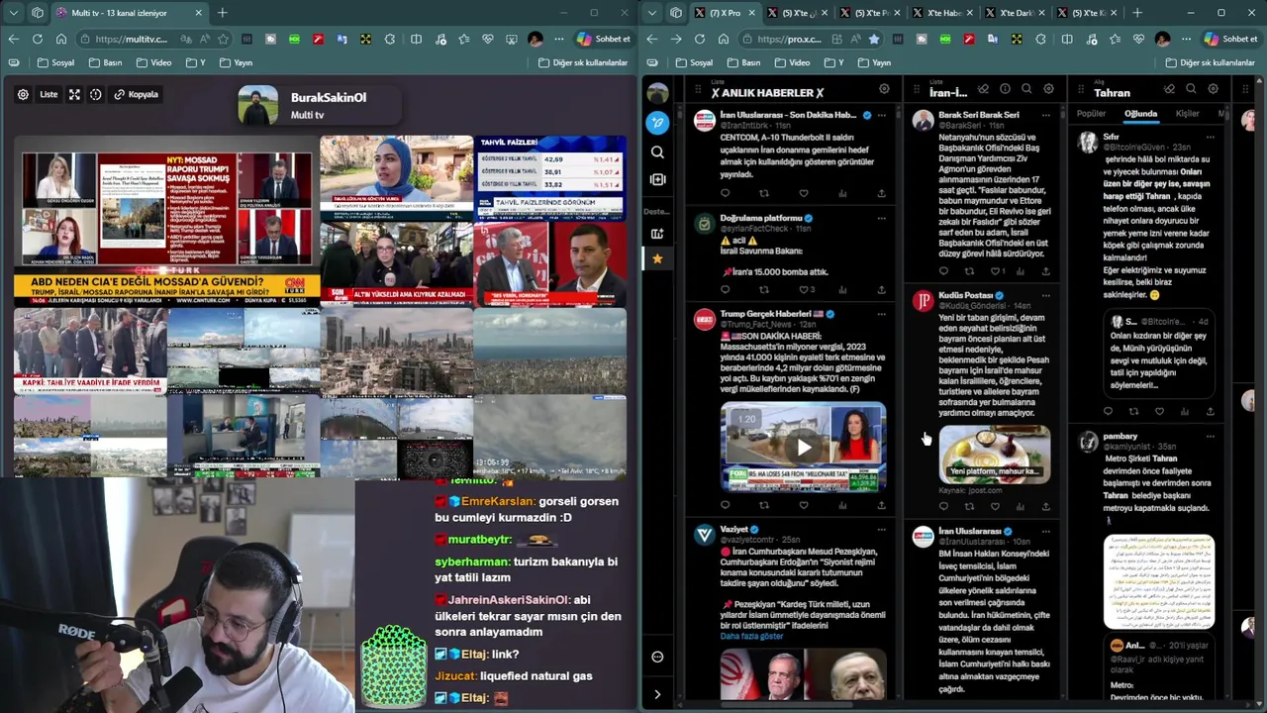
Task: Open Multi tv info alert icon
Action: (96, 94)
